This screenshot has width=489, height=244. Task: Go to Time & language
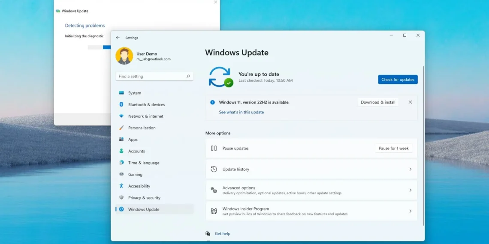[155, 163]
